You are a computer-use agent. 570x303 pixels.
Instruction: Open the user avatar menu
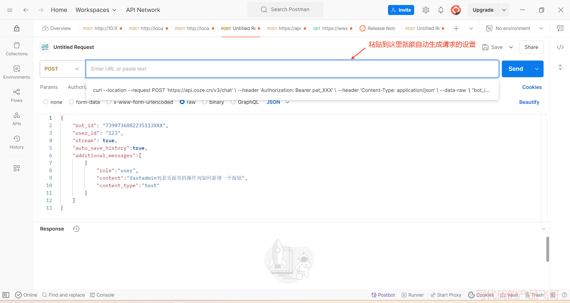click(x=456, y=10)
